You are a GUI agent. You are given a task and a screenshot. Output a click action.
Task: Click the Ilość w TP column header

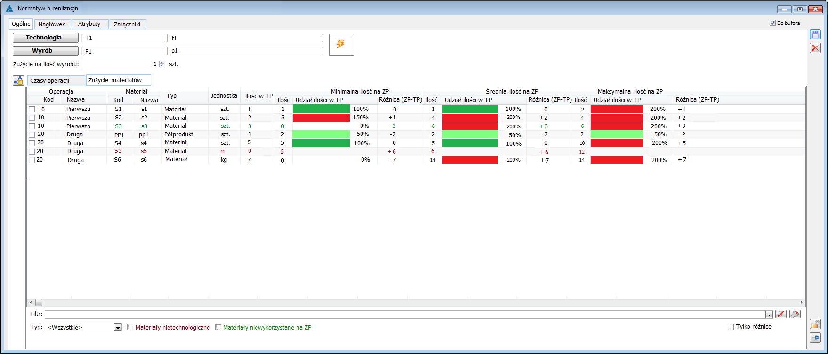(x=258, y=96)
